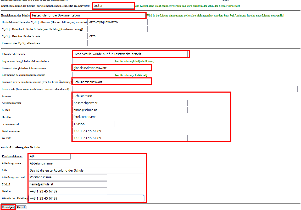The image size is (301, 210).
Task: Focus the Loginname des globalen Administrators field
Action: (x=93, y=61)
